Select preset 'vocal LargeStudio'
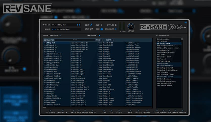211x122 pixels. click(50, 96)
